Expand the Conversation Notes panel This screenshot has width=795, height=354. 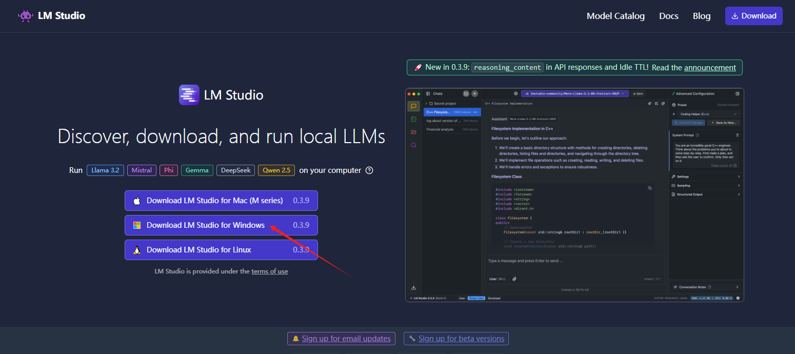point(707,287)
